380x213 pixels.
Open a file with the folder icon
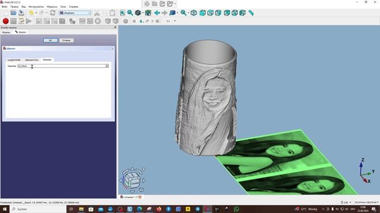13,13
